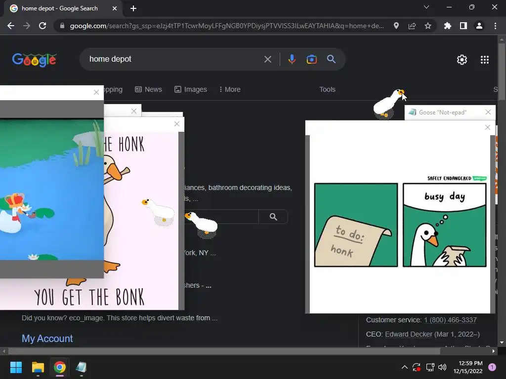Close the YOU GET THE BONK meme window
This screenshot has width=506, height=379.
tap(177, 124)
